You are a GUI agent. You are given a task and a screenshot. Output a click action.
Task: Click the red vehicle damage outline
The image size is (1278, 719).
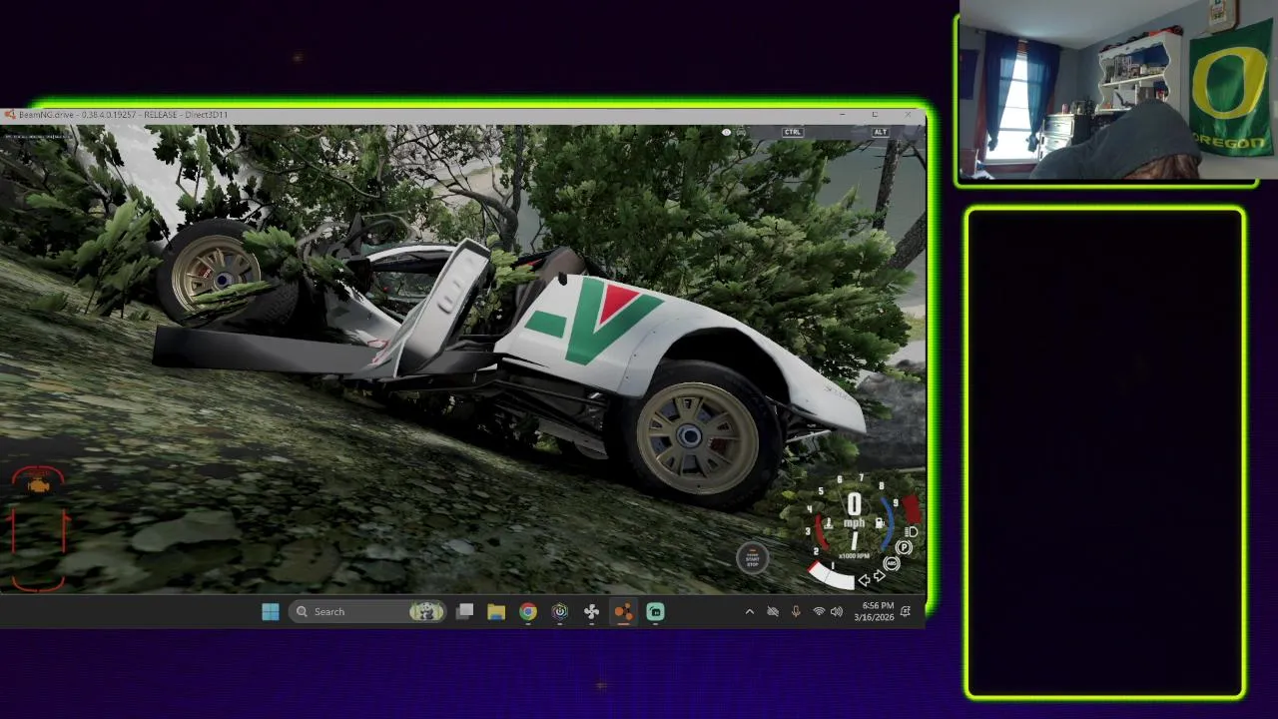tap(38, 529)
